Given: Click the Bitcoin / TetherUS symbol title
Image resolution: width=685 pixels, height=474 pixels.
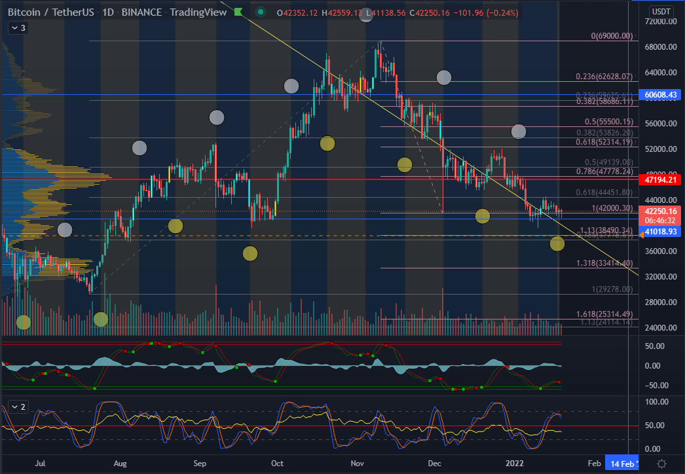Looking at the screenshot, I should point(50,12).
